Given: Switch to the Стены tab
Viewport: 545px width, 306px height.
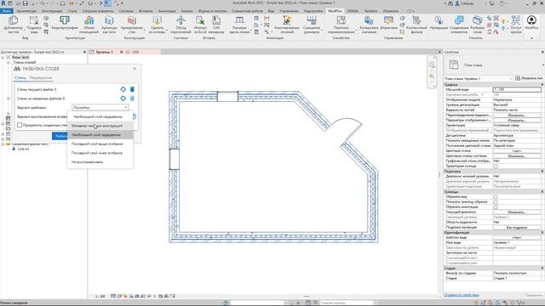Looking at the screenshot, I should pyautogui.click(x=20, y=77).
